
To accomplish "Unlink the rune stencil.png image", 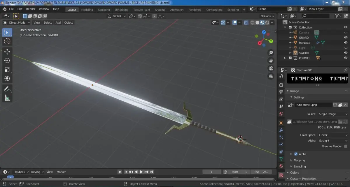I will [345, 105].
